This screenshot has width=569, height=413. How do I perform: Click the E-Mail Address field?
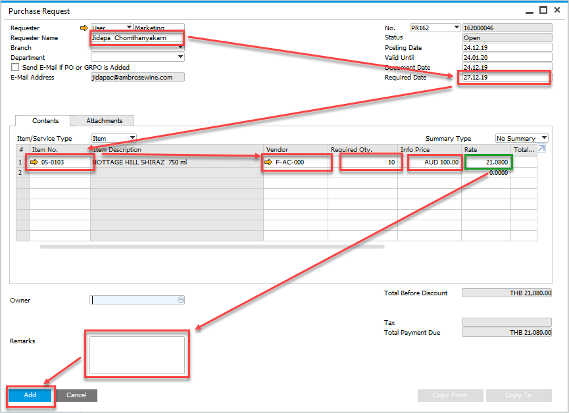click(x=137, y=78)
